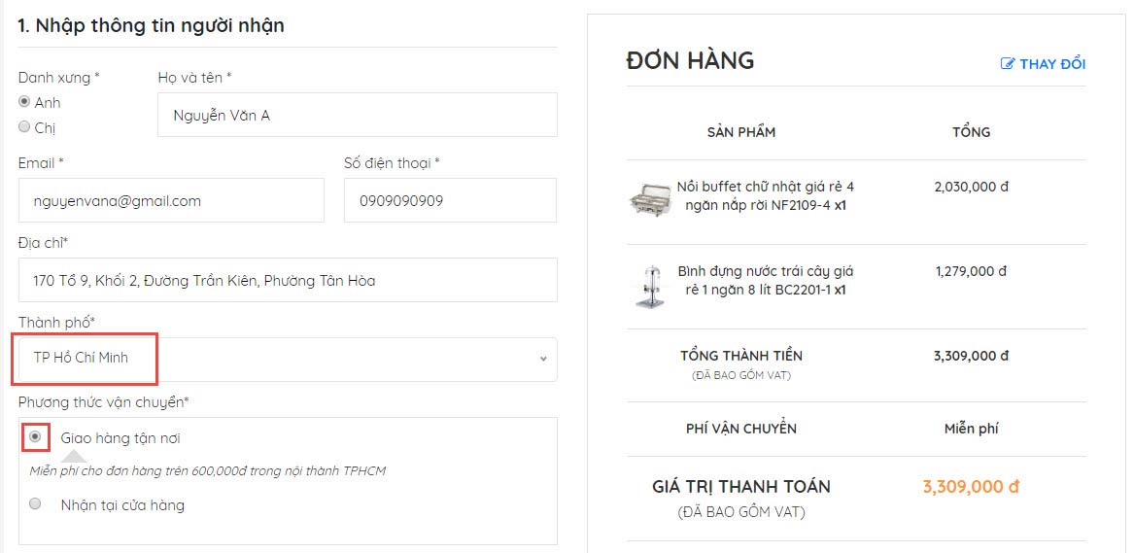Click the edit pencil icon beside THAY ĐỔI
1134x553 pixels.
click(1008, 64)
